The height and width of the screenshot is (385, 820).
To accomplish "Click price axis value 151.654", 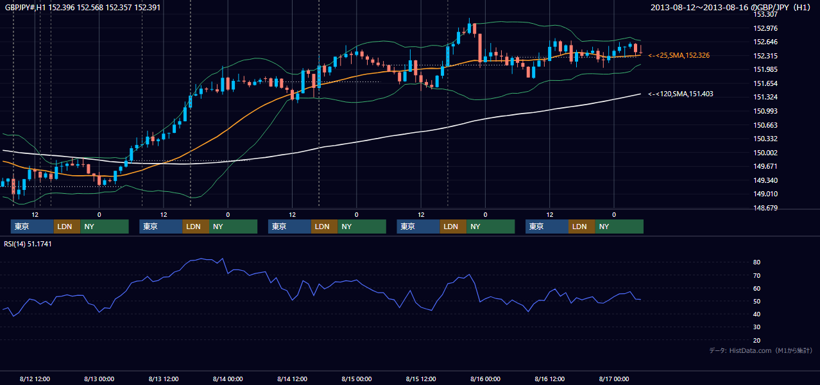I will [765, 83].
